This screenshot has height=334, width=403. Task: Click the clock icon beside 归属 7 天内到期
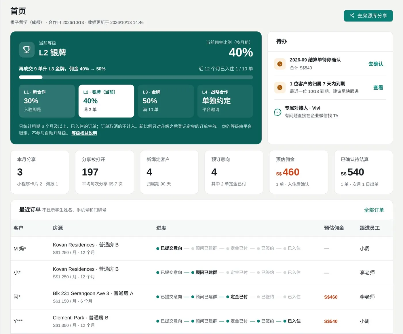point(280,87)
